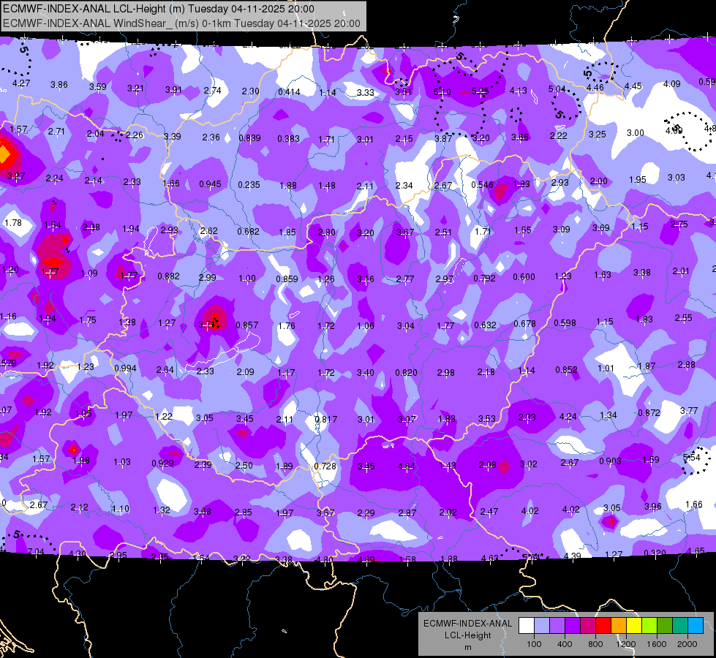Viewport: 716px width, 658px height.
Task: Click the grid value 3.96
Action: pos(652,507)
